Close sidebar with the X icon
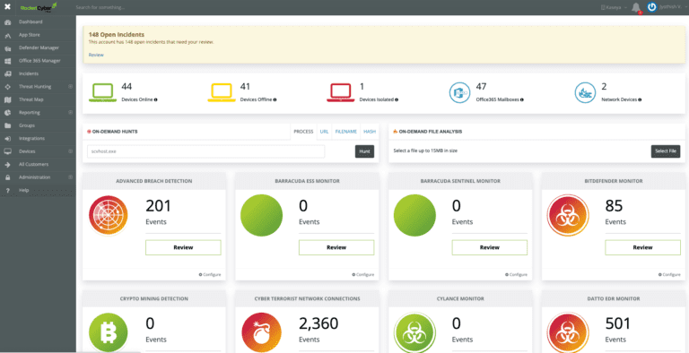Viewport: 689px width, 353px height. point(7,7)
